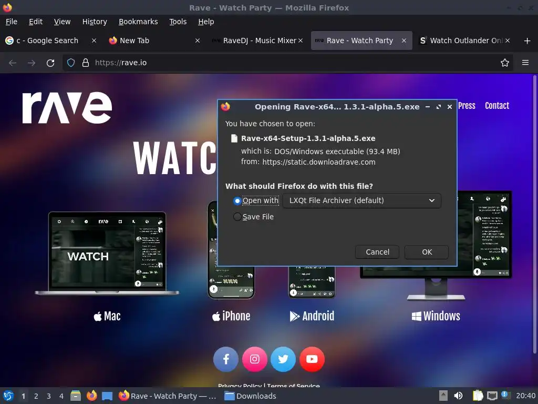Open the volume control tray icon
This screenshot has width=538, height=404.
point(458,396)
